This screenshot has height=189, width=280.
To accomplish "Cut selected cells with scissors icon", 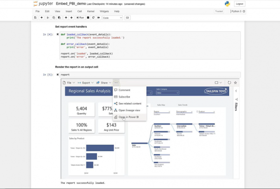I will point(48,18).
